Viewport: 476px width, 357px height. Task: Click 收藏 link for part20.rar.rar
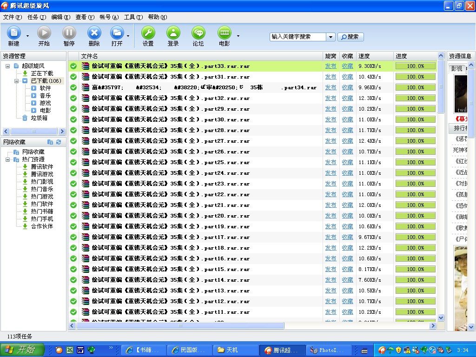347,216
